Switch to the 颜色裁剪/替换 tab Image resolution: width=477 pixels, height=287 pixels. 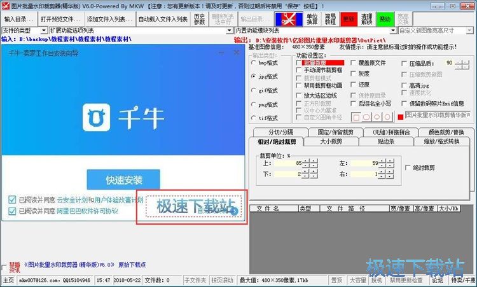(446, 132)
